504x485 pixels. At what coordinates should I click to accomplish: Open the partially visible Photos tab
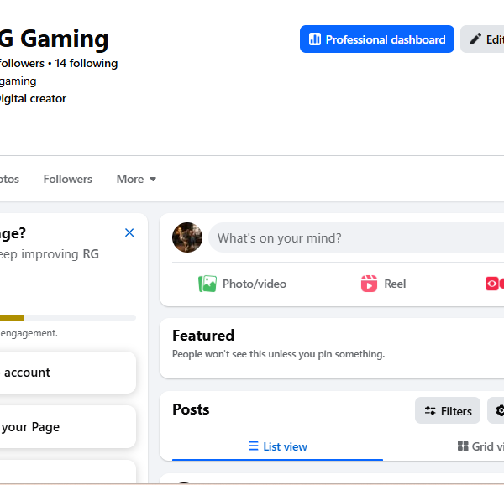pyautogui.click(x=9, y=179)
